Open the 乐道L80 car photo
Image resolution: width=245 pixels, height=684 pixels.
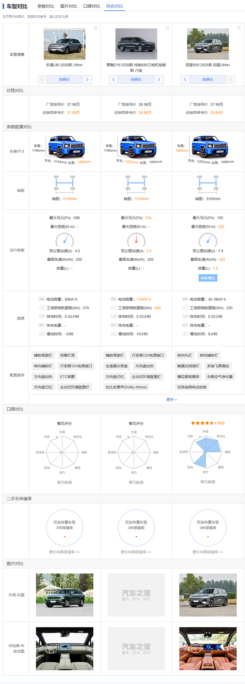click(x=64, y=44)
